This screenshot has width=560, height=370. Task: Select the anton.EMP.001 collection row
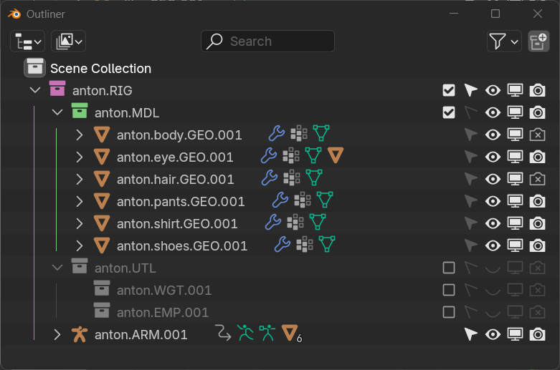(x=280, y=312)
